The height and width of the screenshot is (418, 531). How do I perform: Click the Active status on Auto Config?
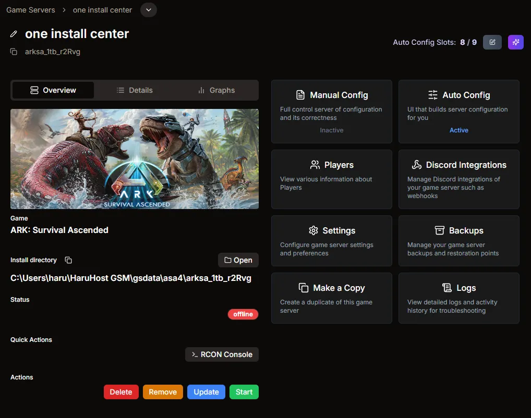[458, 130]
